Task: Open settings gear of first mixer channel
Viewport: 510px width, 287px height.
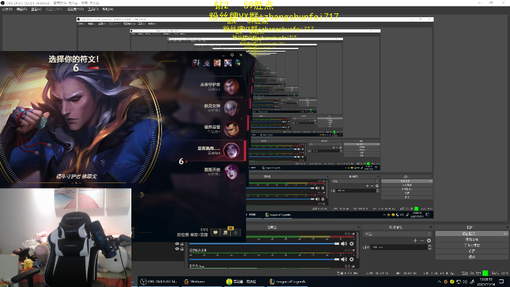Action: click(x=352, y=244)
